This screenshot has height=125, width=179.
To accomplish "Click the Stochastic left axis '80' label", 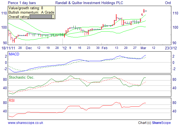I will (5, 79).
